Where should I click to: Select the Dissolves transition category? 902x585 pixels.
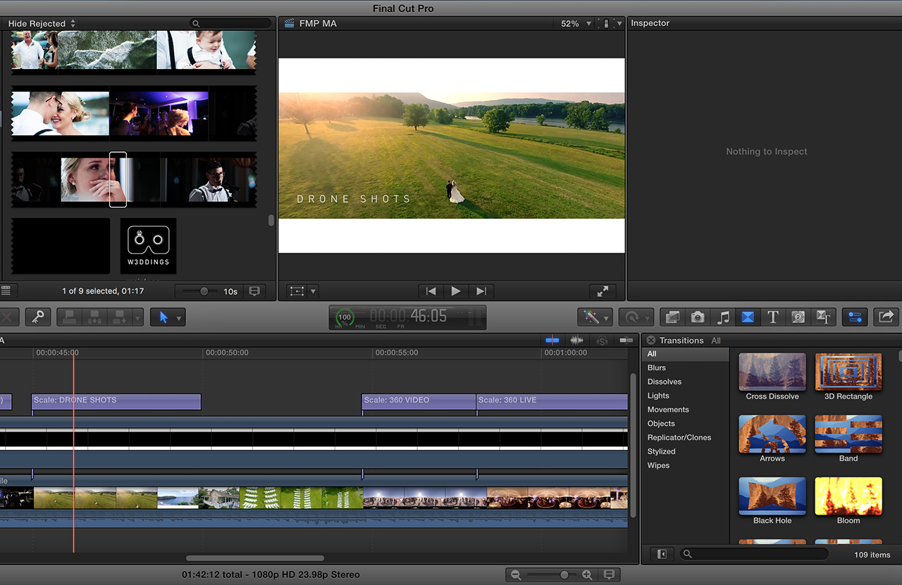click(x=665, y=382)
